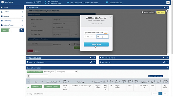Click the Financial Information dollar icon

pyautogui.click(x=27, y=62)
